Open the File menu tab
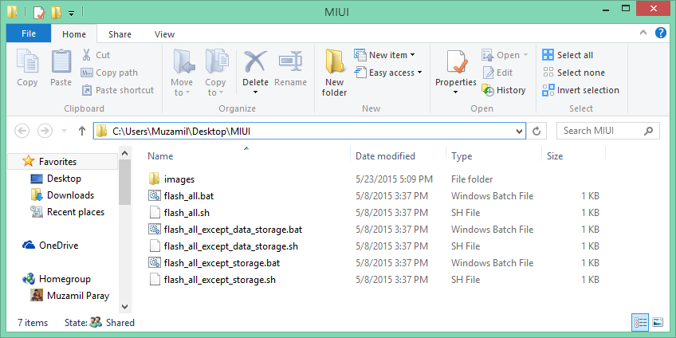676x338 pixels. 29,33
